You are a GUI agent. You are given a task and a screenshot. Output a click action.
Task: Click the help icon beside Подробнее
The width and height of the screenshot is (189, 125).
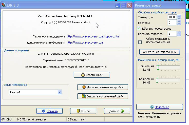[x=152, y=107]
